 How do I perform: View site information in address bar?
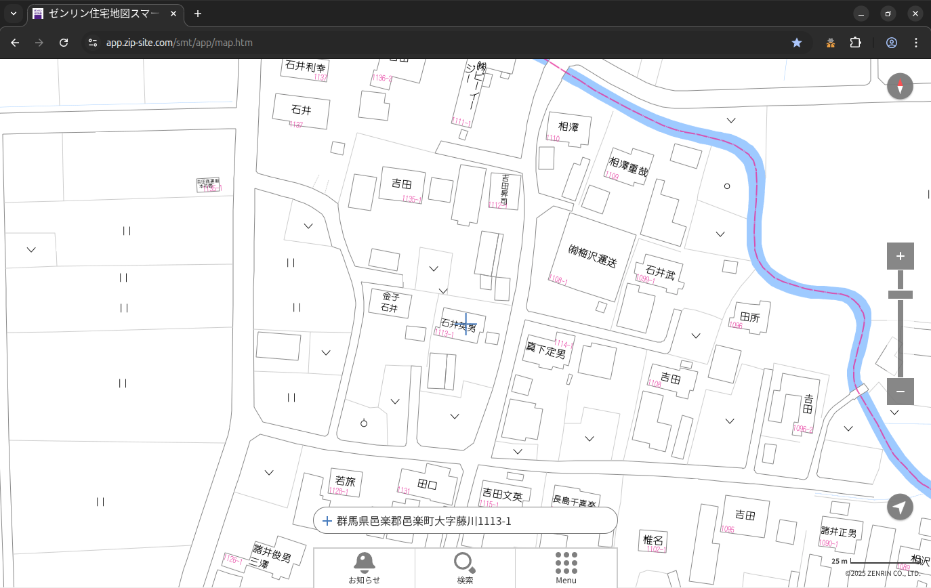(x=93, y=43)
